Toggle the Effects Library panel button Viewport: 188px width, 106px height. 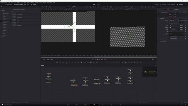pos(18,4)
